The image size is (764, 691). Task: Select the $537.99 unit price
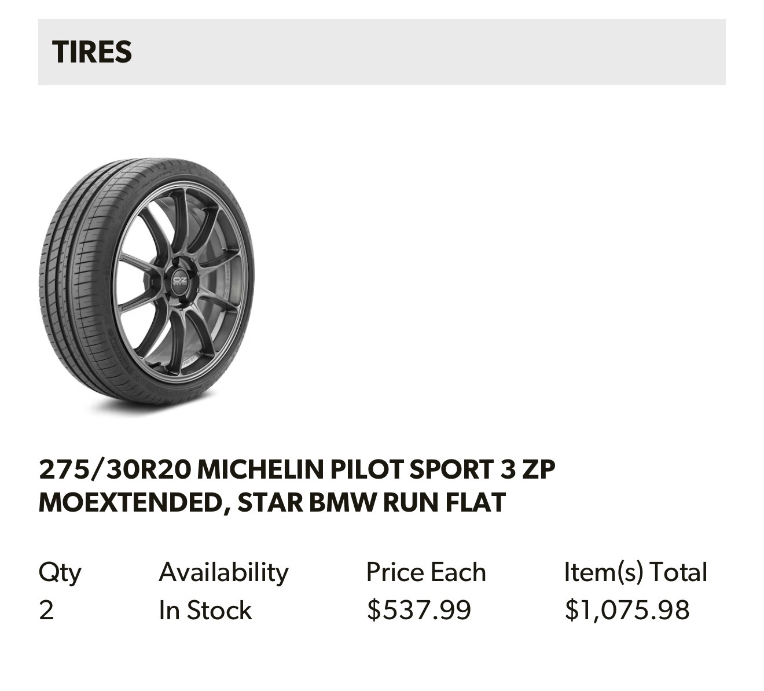coord(419,611)
